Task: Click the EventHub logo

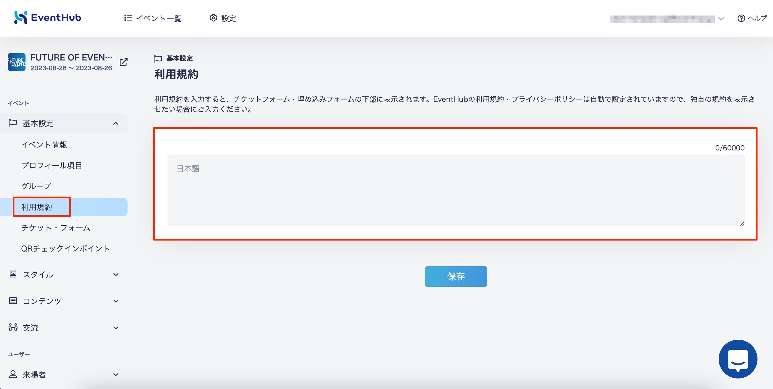Action: coord(48,18)
